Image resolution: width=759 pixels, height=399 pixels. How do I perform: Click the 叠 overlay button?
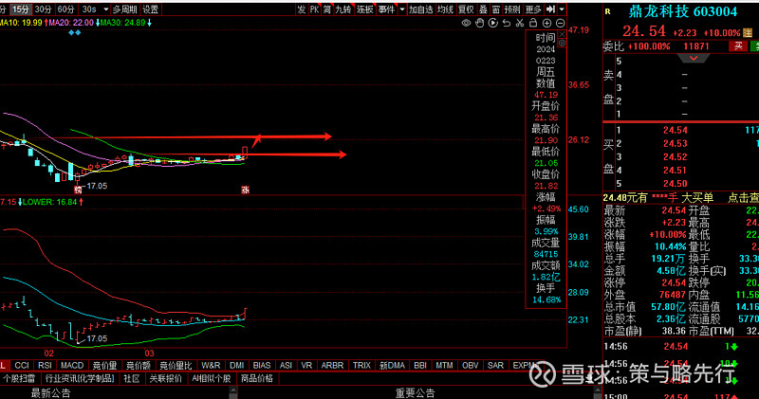click(483, 9)
